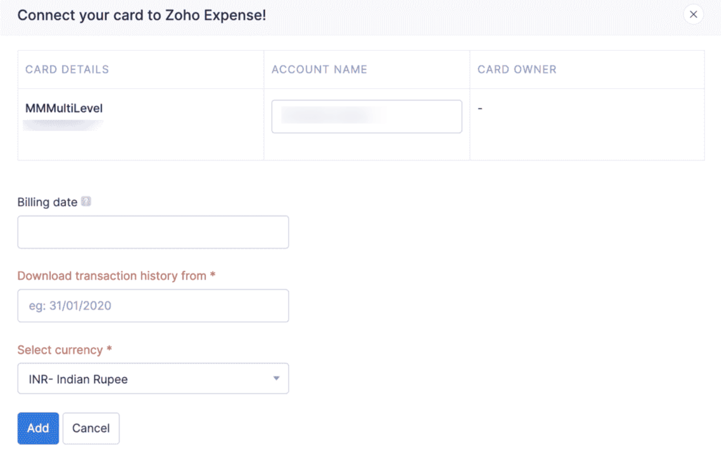
Task: Cancel the card connection
Action: [x=91, y=428]
